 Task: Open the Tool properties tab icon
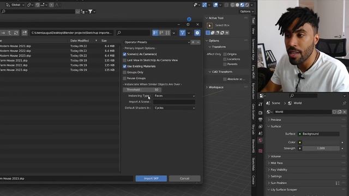pos(261,104)
